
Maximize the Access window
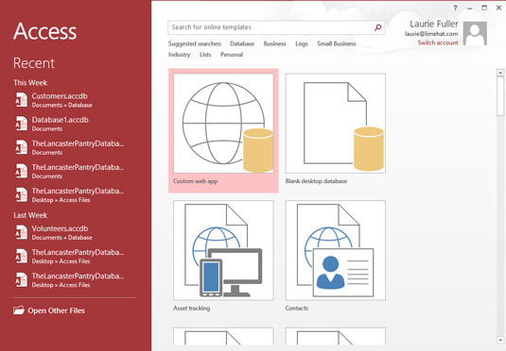[484, 8]
